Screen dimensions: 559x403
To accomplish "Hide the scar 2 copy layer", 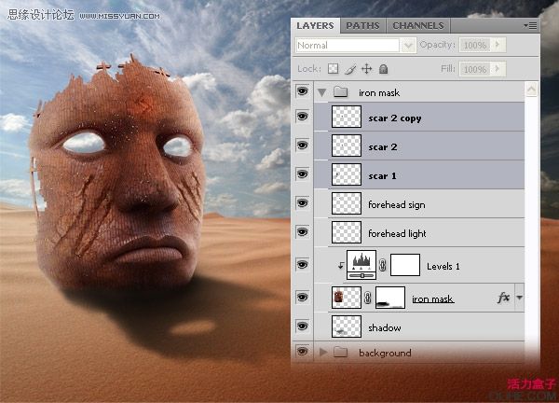I will (x=302, y=117).
